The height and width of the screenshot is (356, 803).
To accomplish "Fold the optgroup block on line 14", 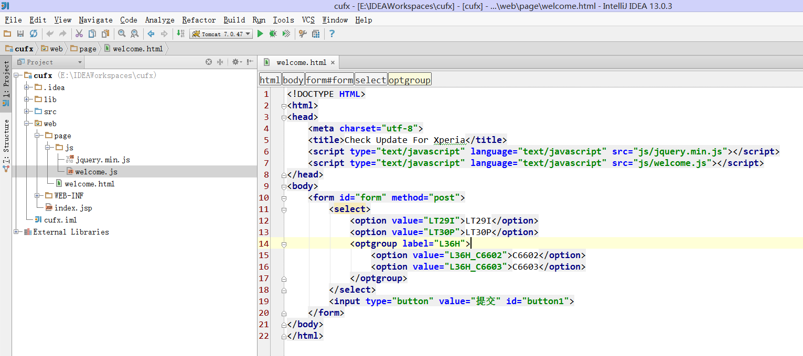I will click(x=284, y=244).
